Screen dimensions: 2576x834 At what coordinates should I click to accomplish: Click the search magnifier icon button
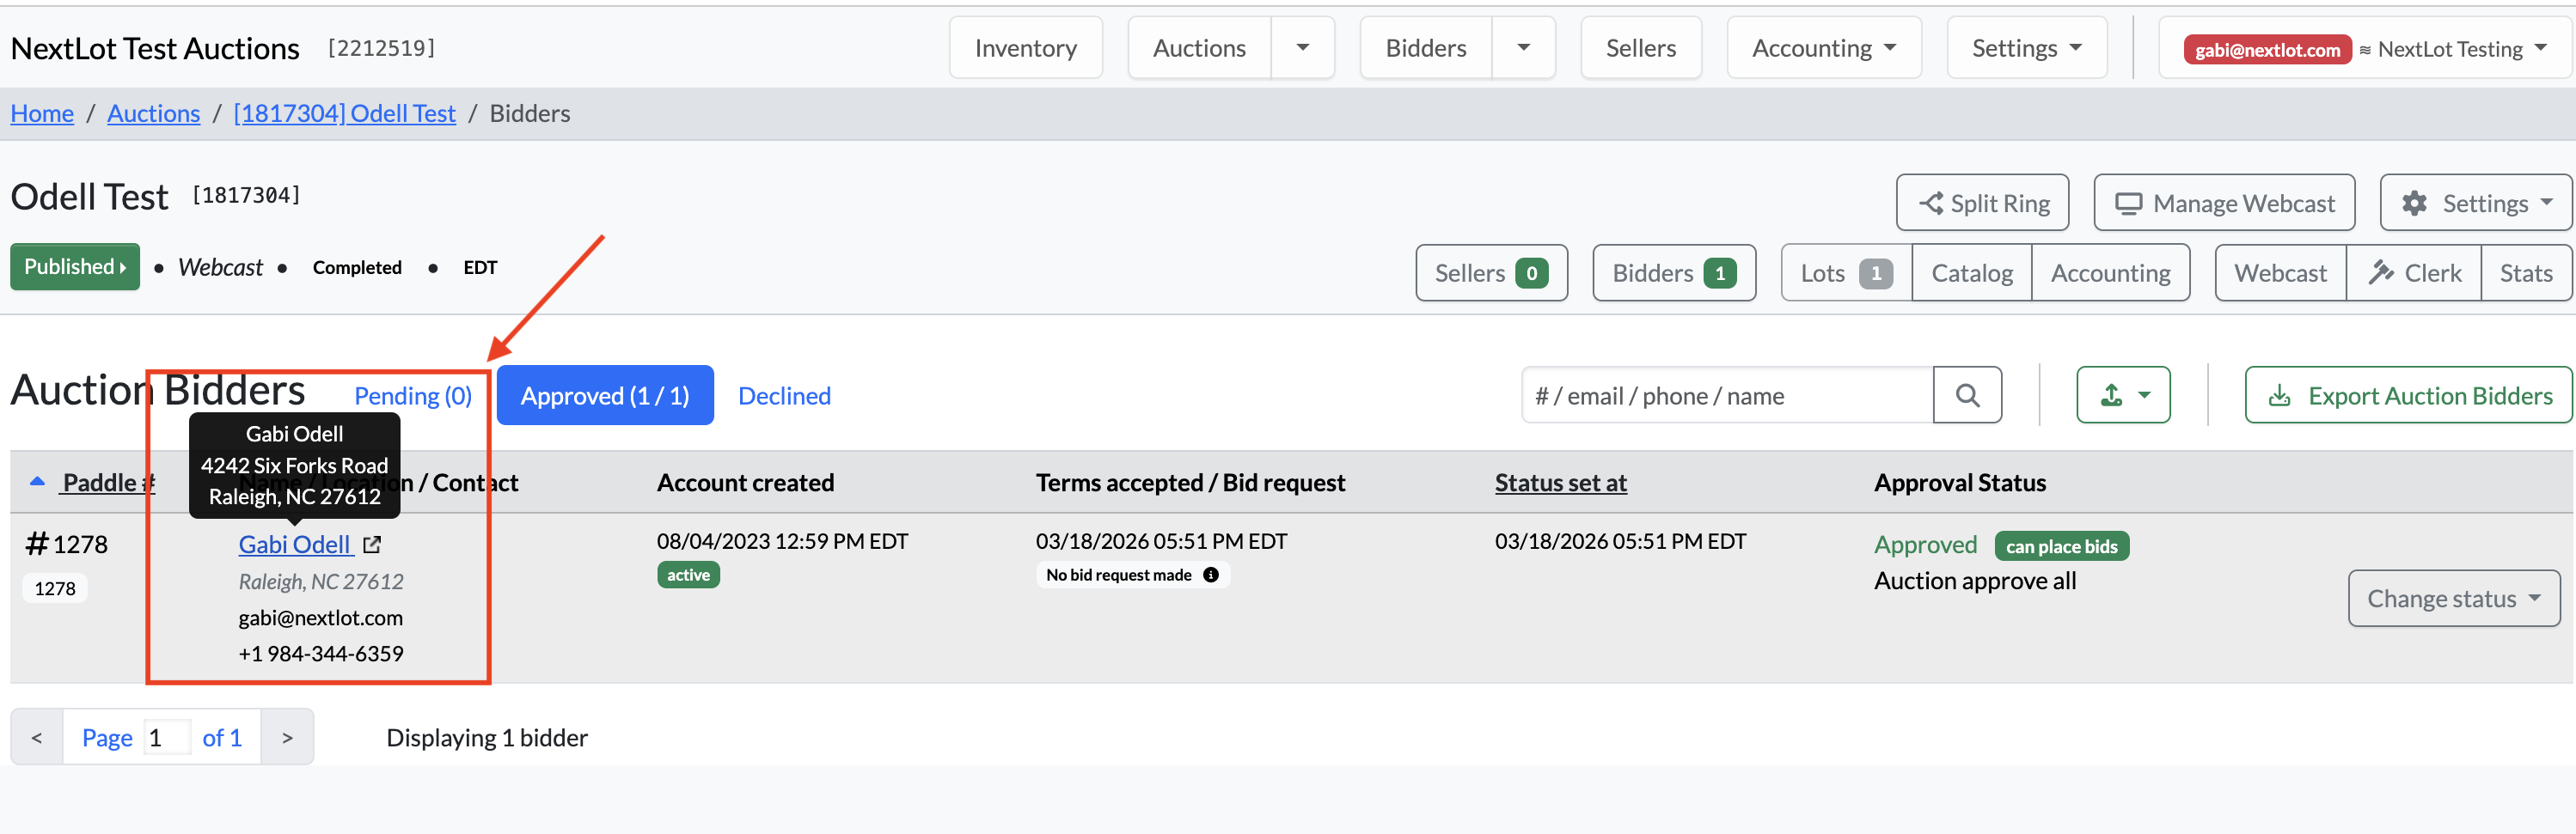click(x=1966, y=395)
